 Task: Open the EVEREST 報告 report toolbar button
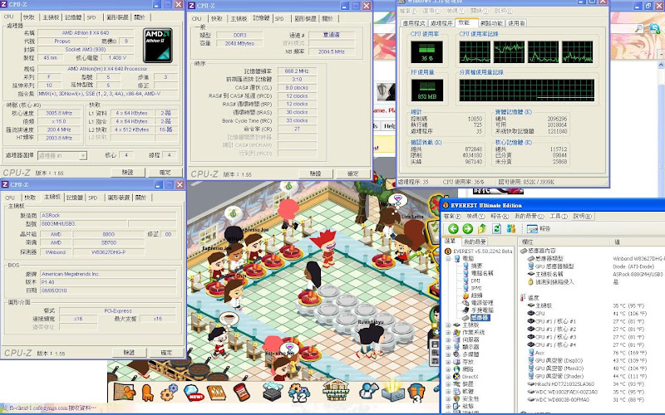pos(539,229)
